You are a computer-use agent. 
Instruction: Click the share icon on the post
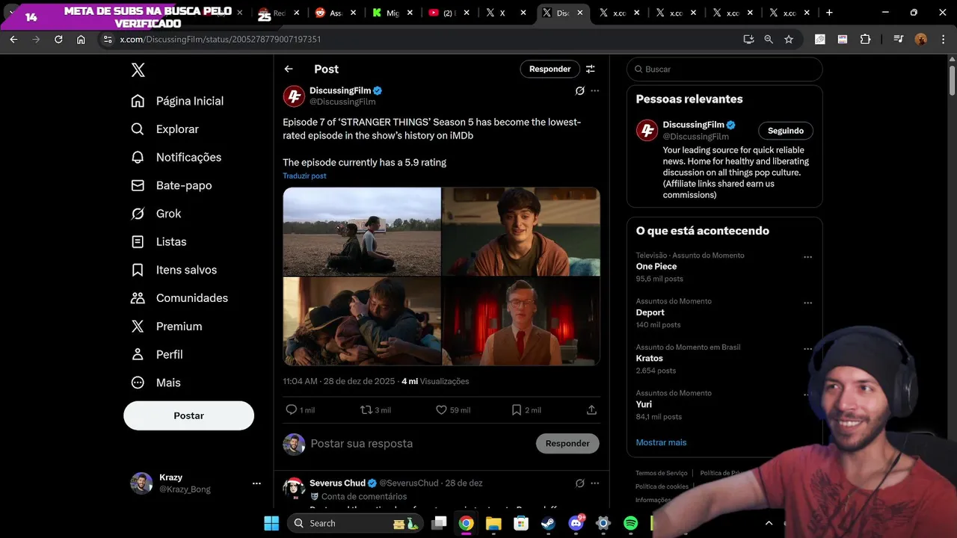tap(591, 409)
